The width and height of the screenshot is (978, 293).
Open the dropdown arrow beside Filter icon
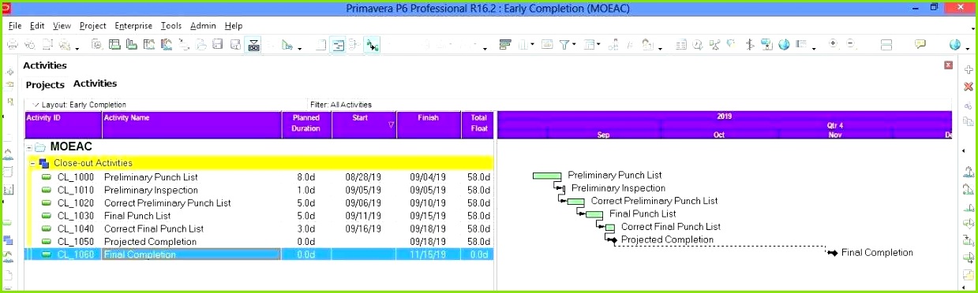(x=575, y=45)
